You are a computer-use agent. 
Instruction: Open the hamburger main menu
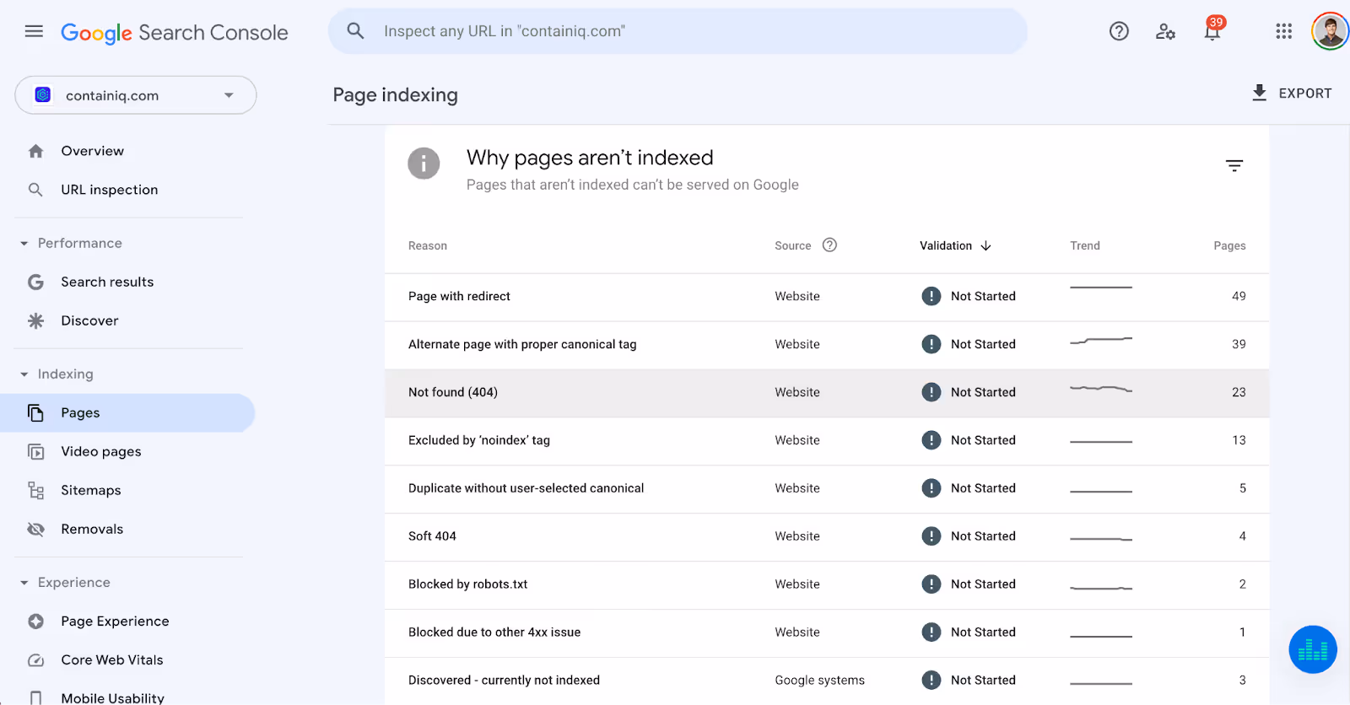[x=34, y=31]
